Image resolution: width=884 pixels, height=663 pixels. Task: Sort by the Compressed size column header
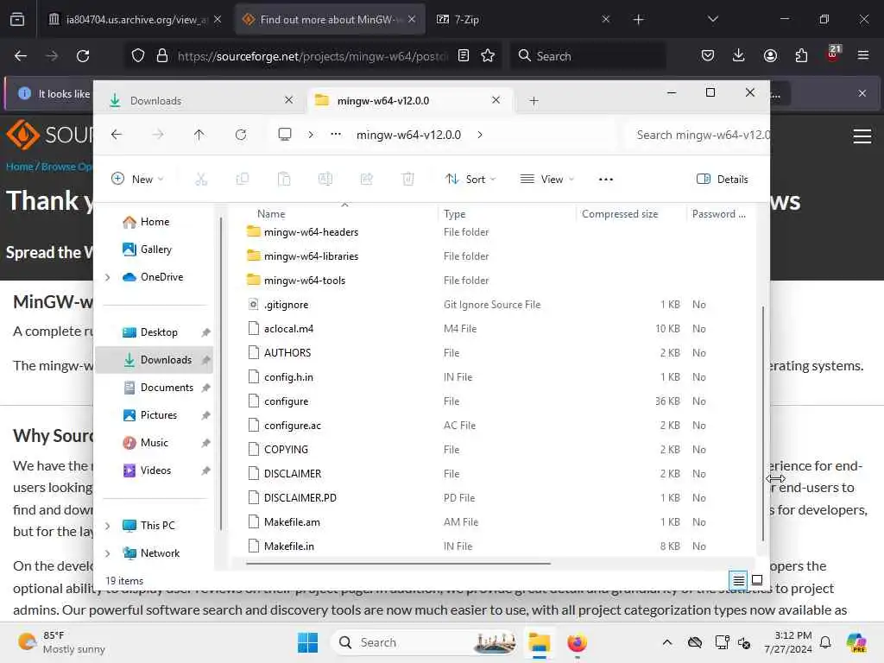(x=620, y=214)
